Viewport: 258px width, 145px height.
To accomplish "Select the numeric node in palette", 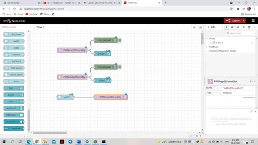I will (x=14, y=55).
